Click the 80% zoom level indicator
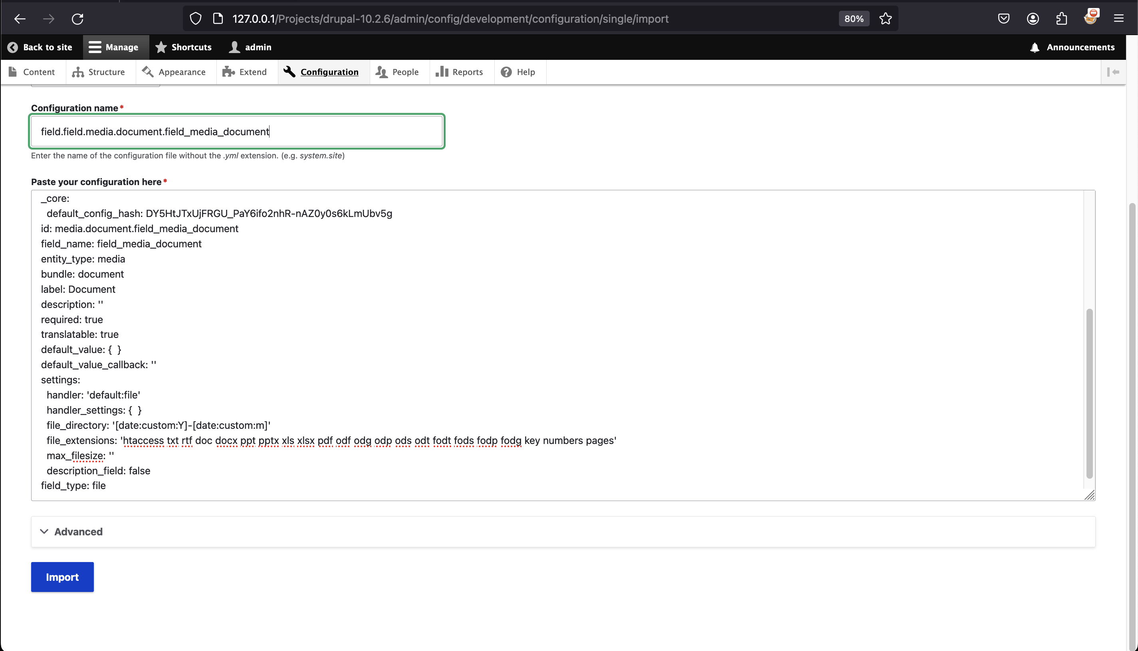The image size is (1138, 651). pyautogui.click(x=853, y=19)
